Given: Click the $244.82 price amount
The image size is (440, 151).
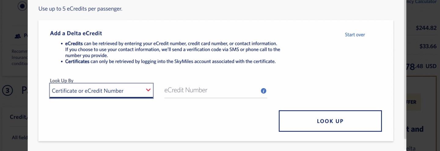Looking at the screenshot, I should 426,28.
